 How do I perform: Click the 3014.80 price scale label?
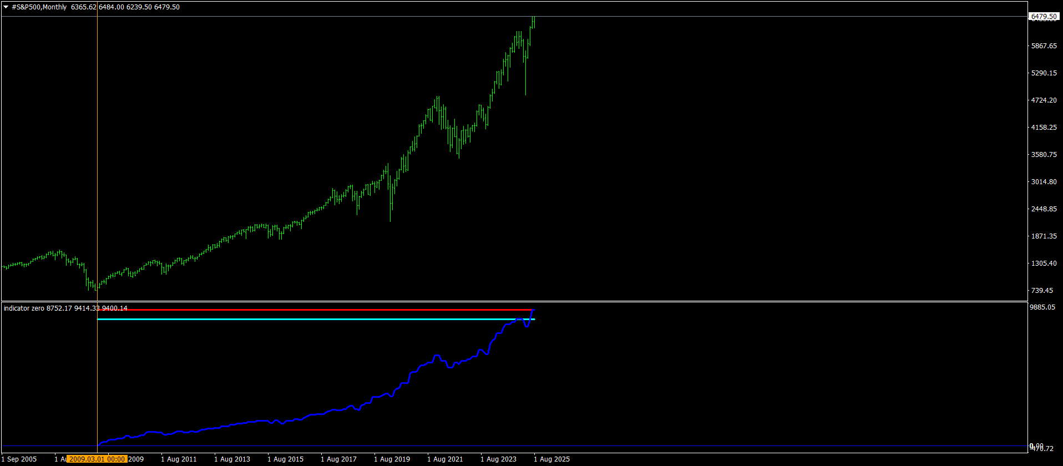(1044, 182)
